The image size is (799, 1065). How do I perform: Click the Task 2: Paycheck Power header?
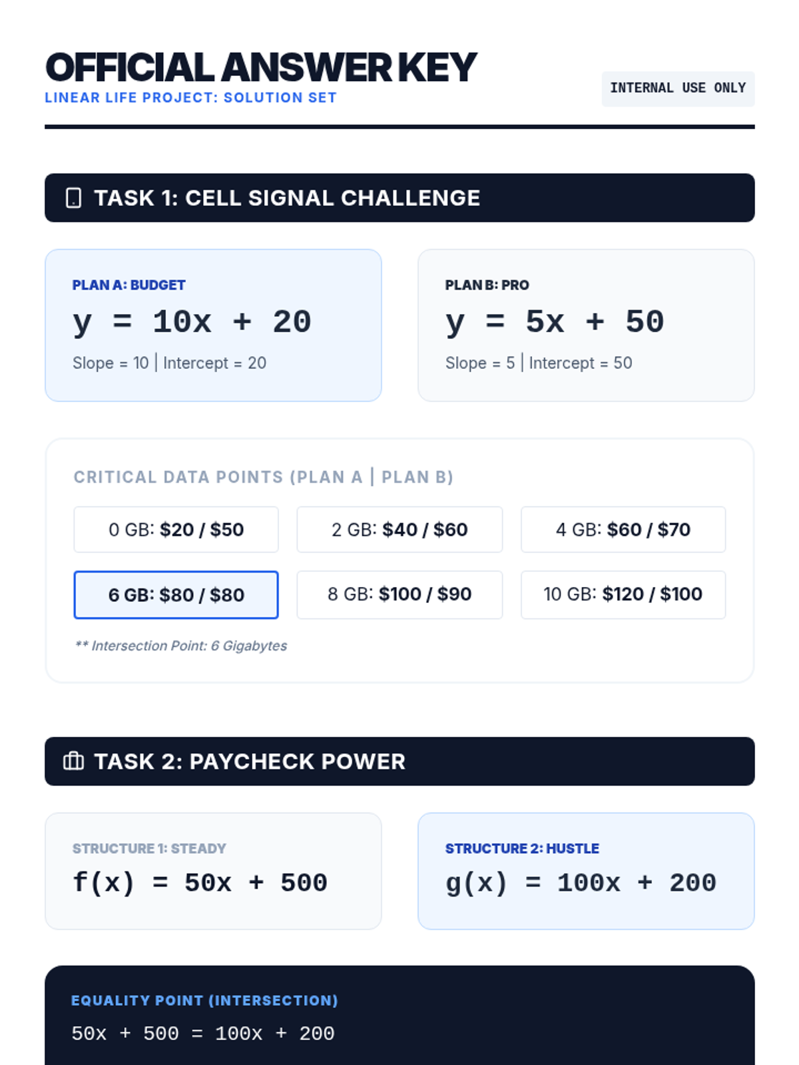[x=400, y=761]
